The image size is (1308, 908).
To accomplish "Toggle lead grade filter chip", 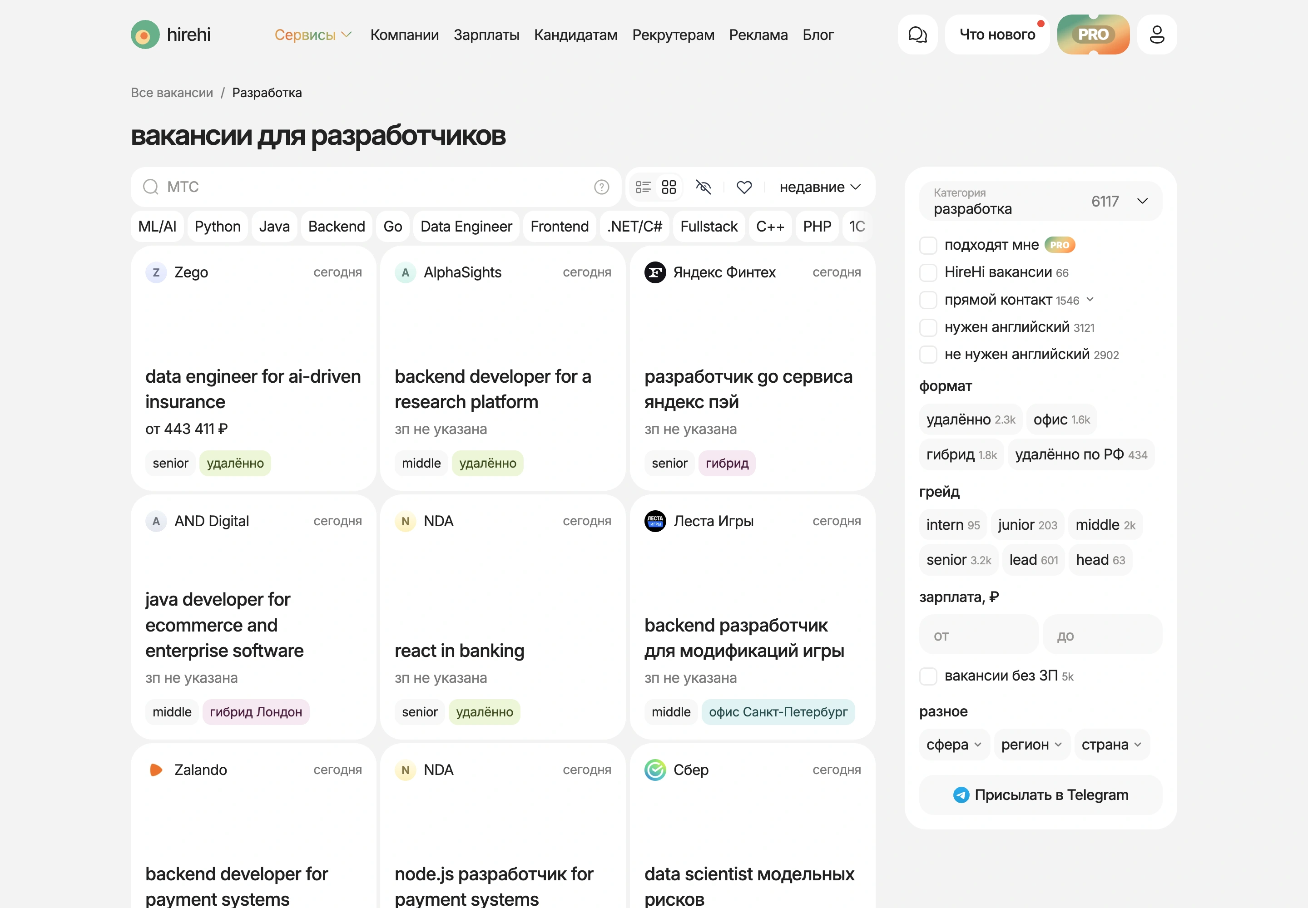I will (1033, 560).
